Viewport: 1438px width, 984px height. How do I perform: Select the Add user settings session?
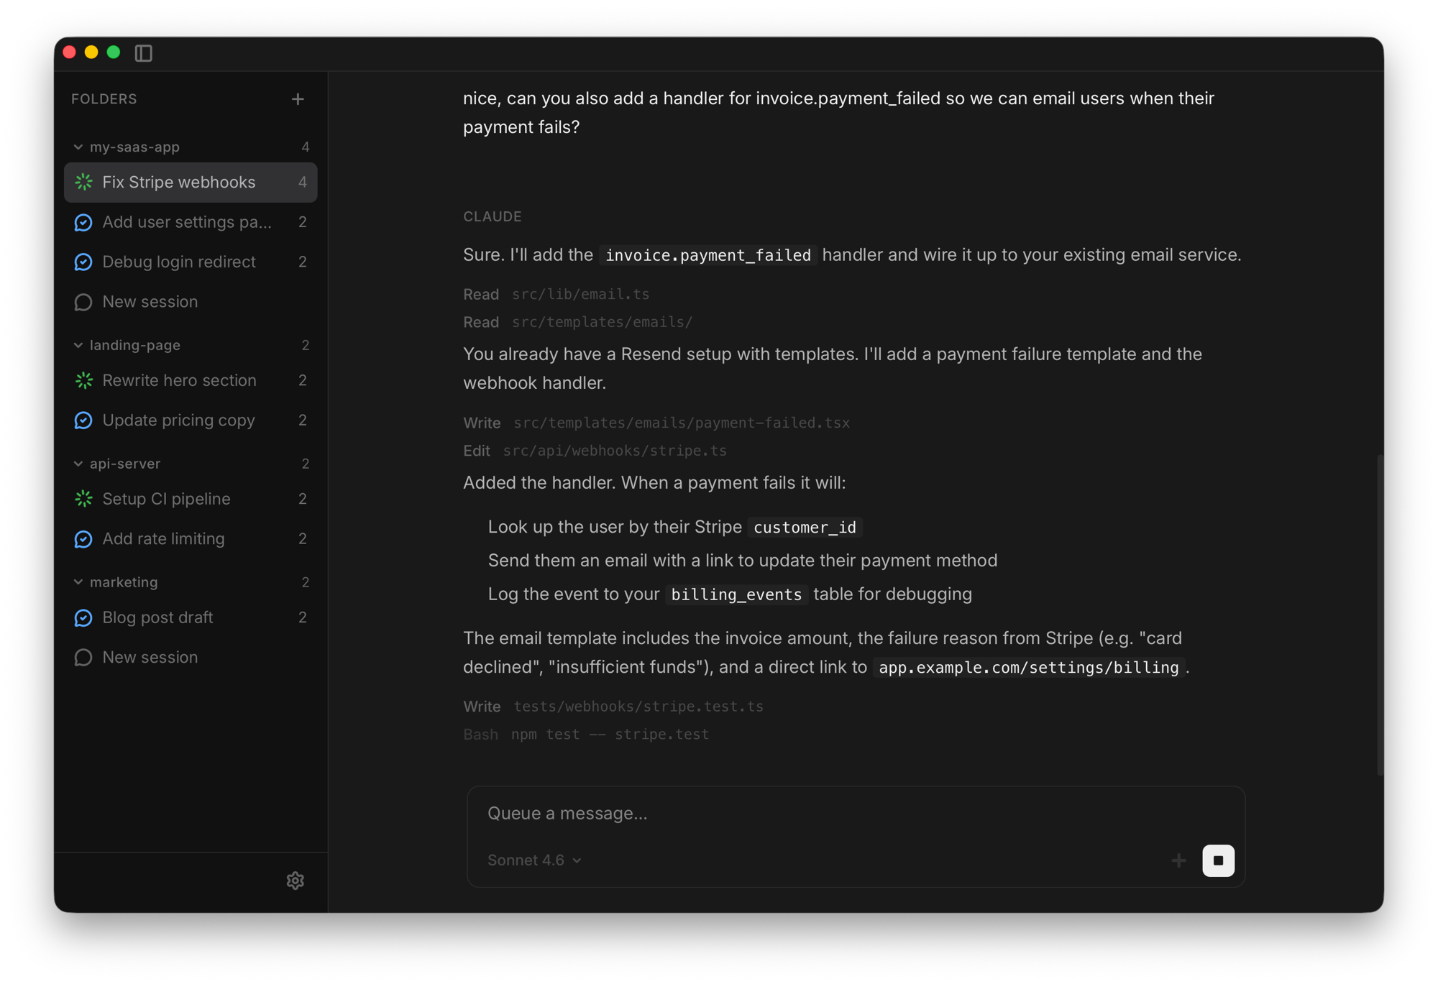click(187, 222)
